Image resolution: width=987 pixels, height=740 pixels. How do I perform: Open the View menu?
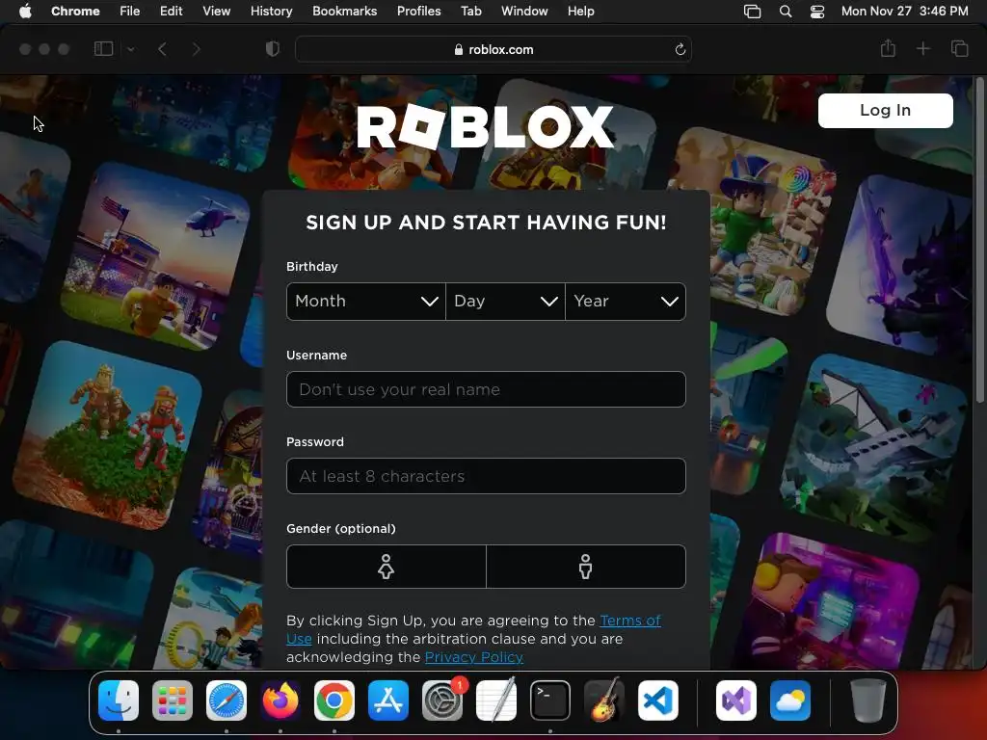coord(217,11)
